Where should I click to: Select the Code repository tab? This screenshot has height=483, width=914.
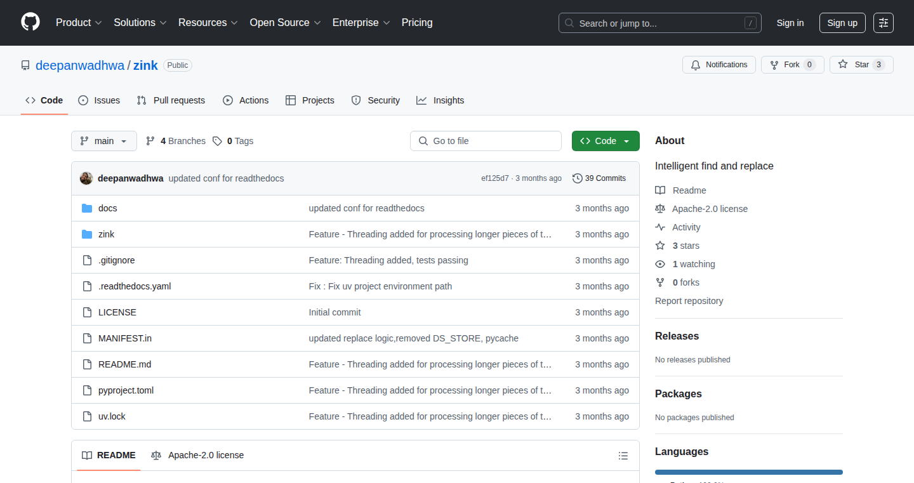pos(44,100)
